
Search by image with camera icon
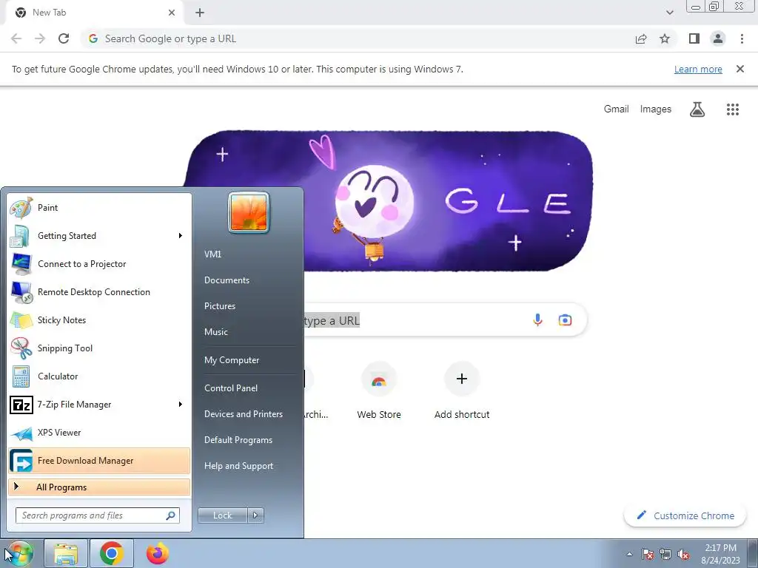coord(565,319)
